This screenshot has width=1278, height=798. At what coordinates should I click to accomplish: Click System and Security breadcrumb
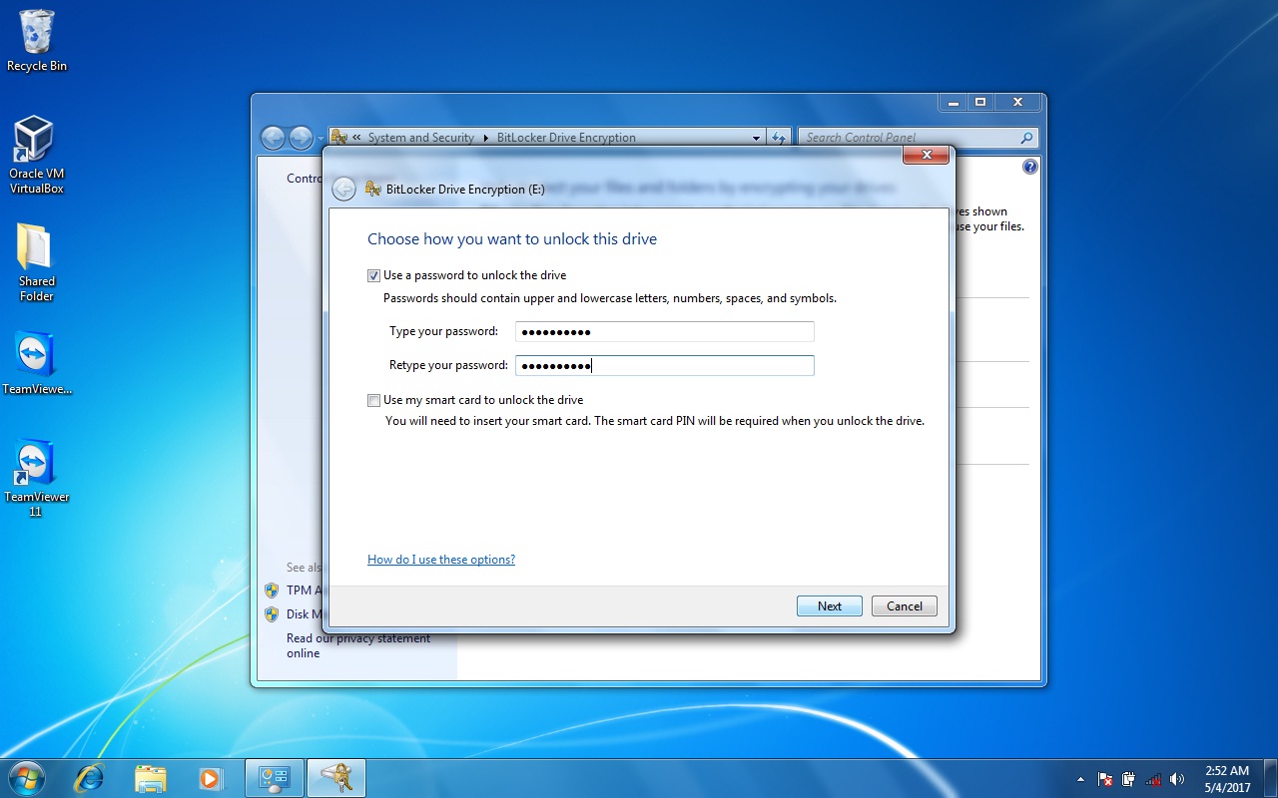(x=420, y=138)
